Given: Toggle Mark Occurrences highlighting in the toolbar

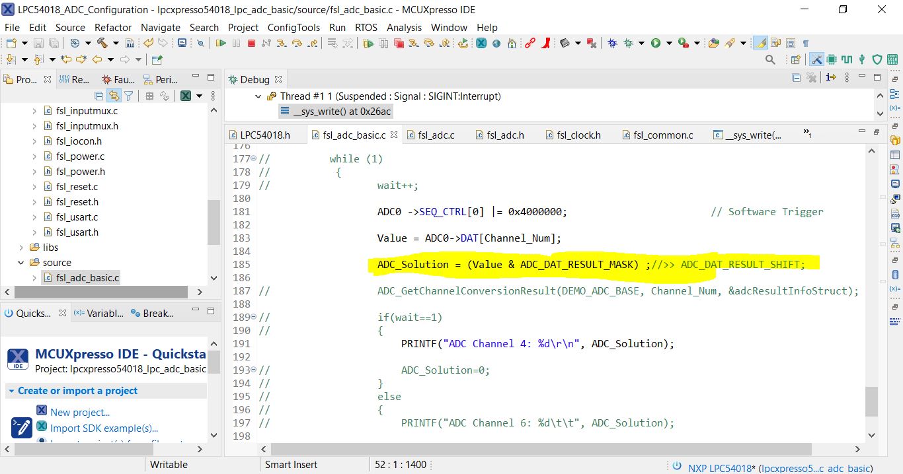Looking at the screenshot, I should point(760,44).
